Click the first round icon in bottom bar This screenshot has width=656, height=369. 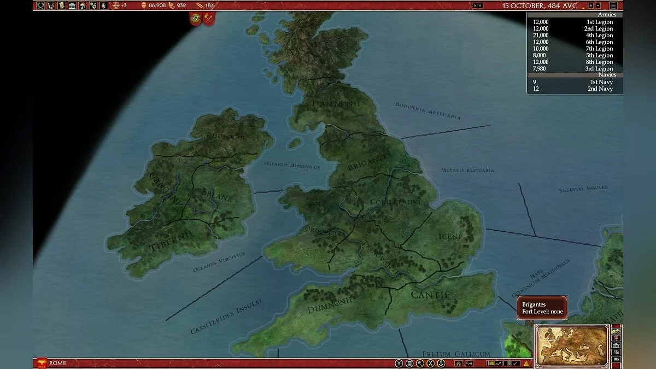(x=399, y=364)
